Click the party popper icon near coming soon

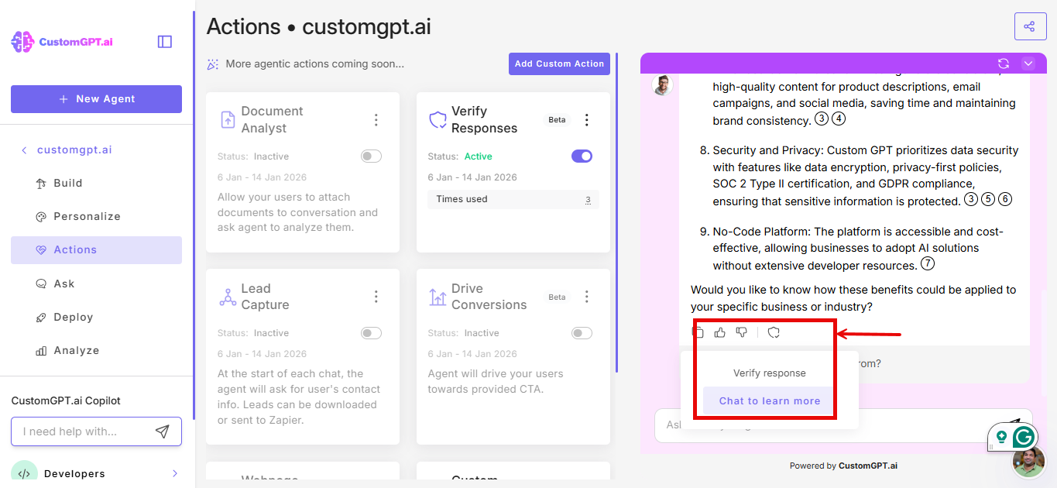(x=213, y=64)
